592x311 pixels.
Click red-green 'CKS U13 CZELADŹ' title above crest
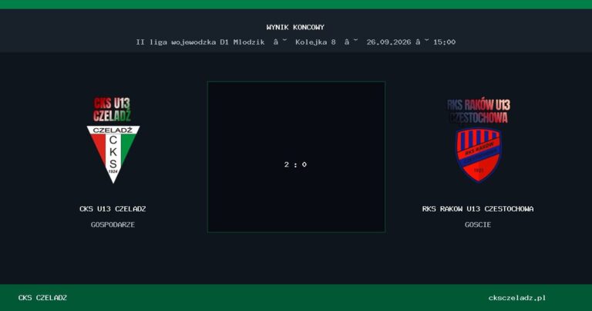pos(112,110)
